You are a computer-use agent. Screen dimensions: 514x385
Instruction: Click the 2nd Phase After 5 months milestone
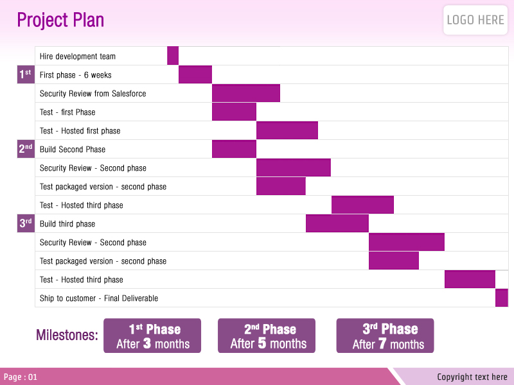[267, 336]
